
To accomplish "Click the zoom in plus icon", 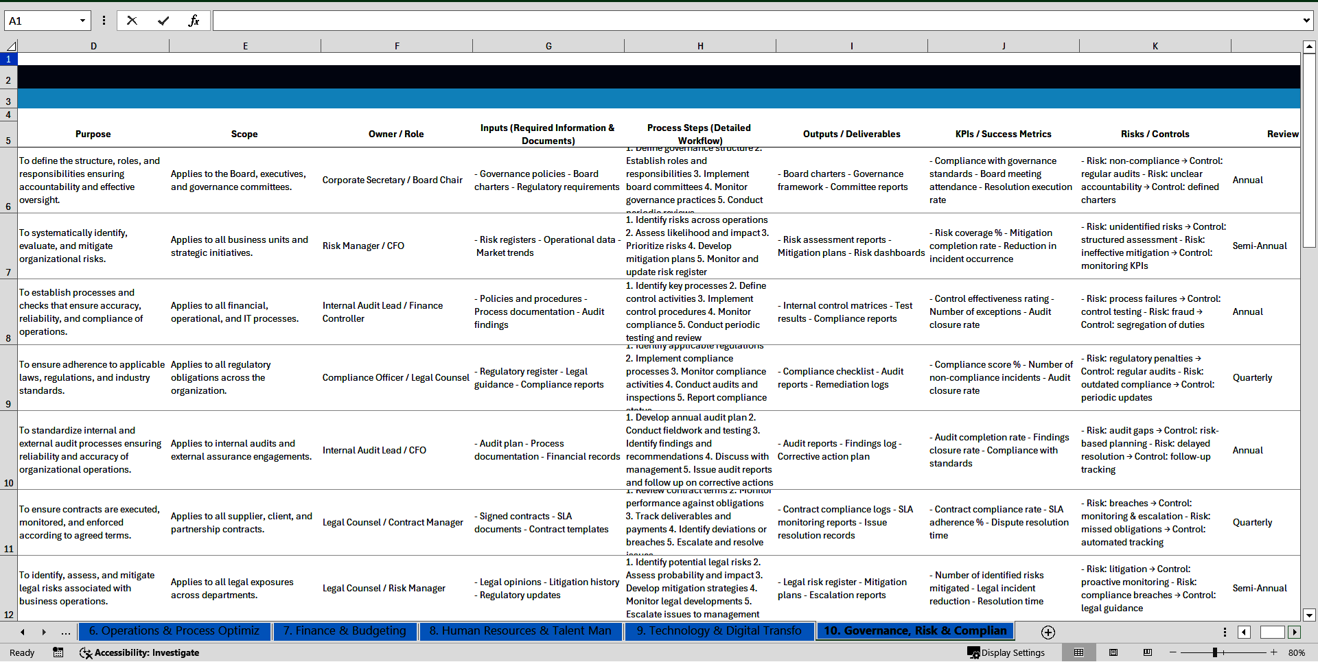I will tap(1274, 652).
